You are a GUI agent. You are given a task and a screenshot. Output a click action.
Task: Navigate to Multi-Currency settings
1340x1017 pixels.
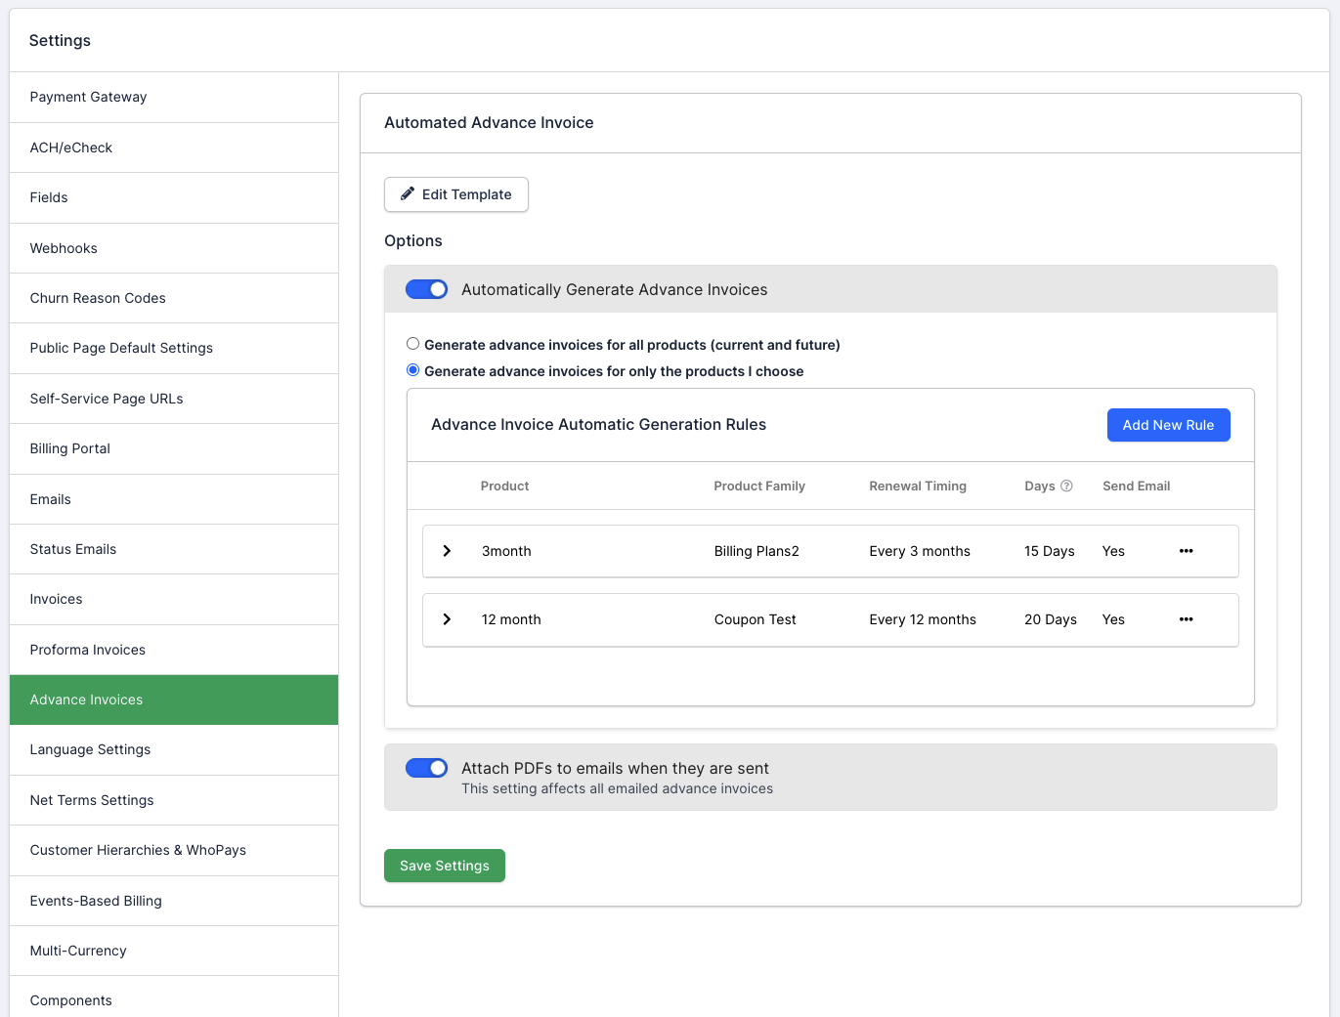click(78, 951)
